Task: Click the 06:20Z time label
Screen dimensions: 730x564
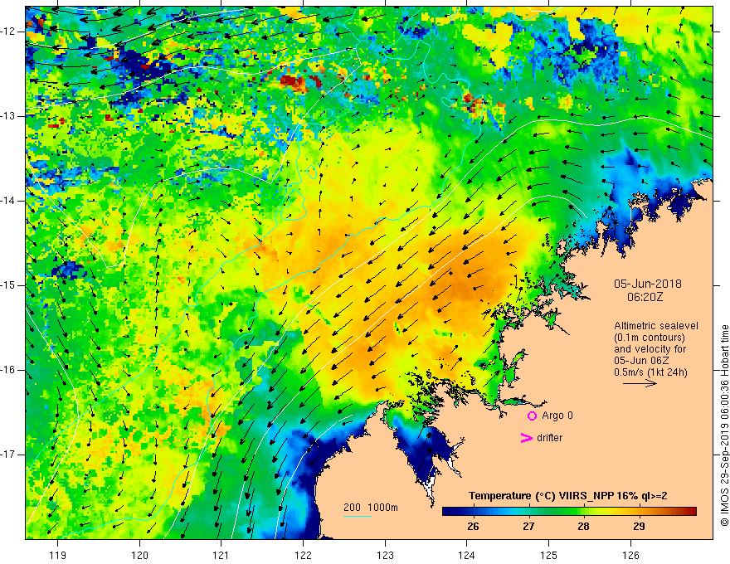Action: (x=645, y=297)
